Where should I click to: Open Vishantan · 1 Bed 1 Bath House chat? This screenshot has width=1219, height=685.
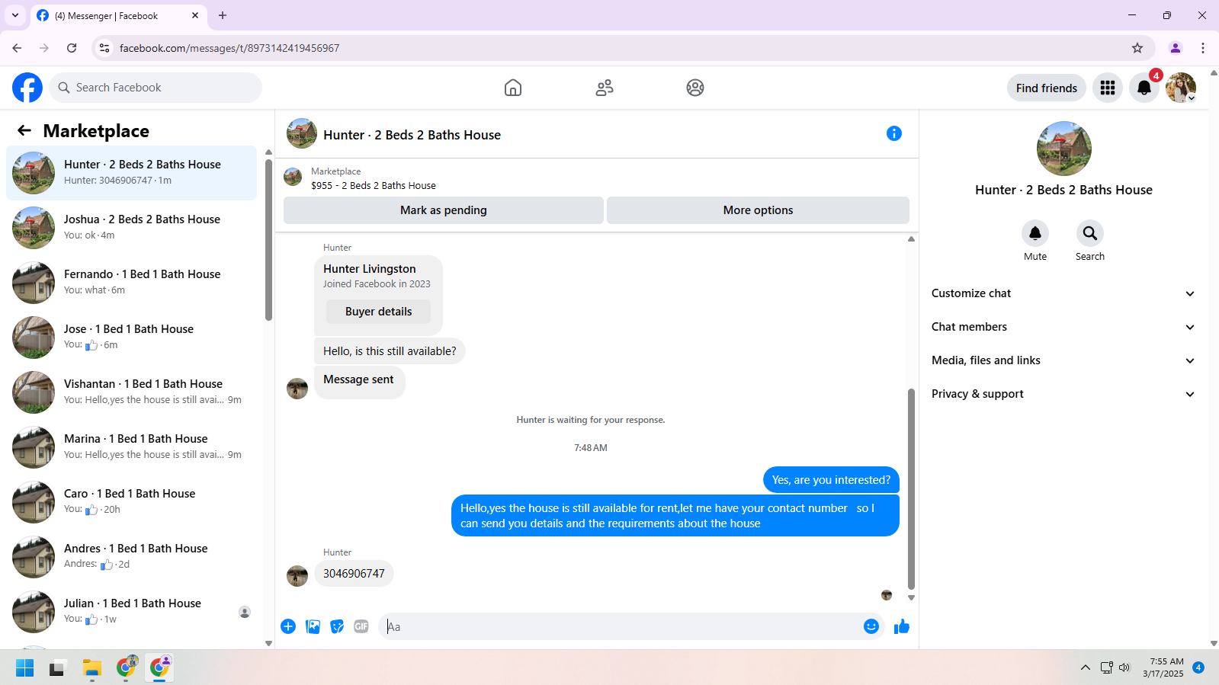(x=131, y=392)
